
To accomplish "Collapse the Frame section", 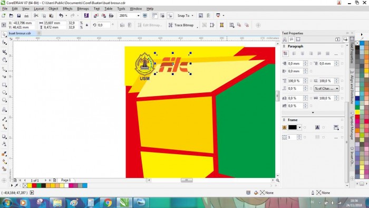I will pyautogui.click(x=284, y=120).
